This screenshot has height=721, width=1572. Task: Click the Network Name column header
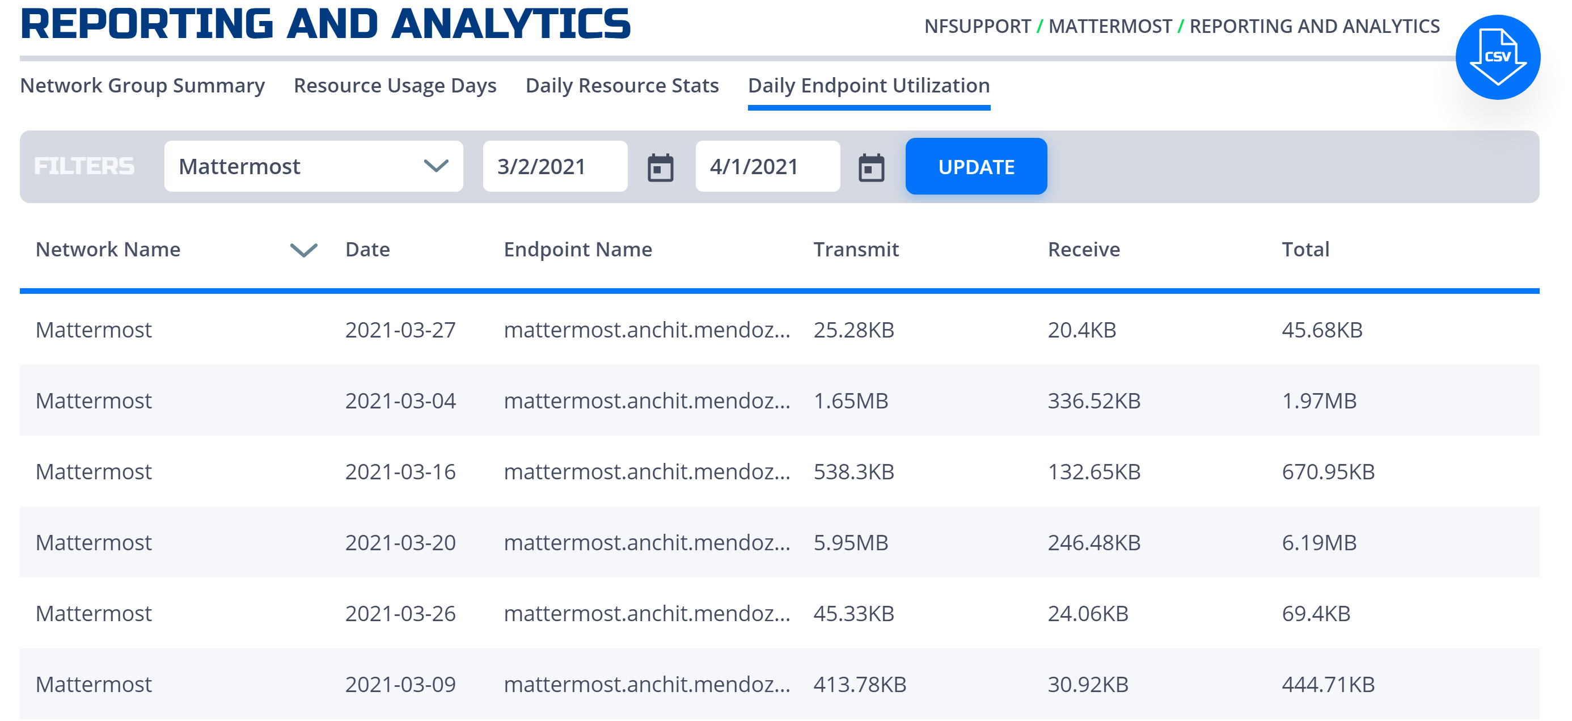click(x=108, y=250)
